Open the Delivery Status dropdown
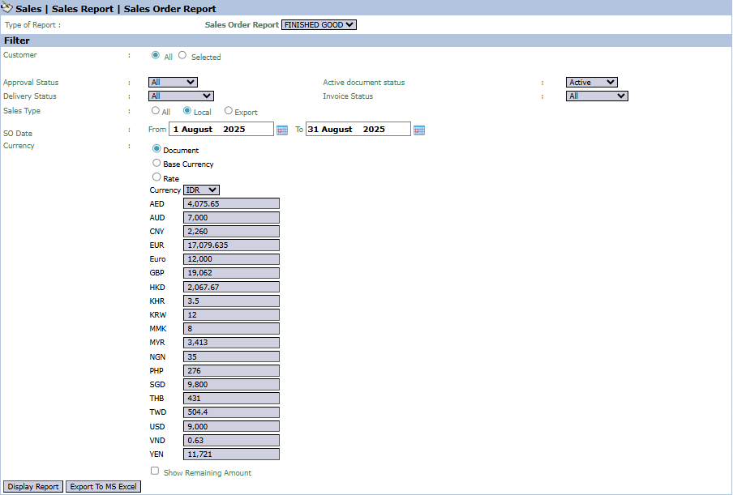This screenshot has height=495, width=733. point(181,96)
